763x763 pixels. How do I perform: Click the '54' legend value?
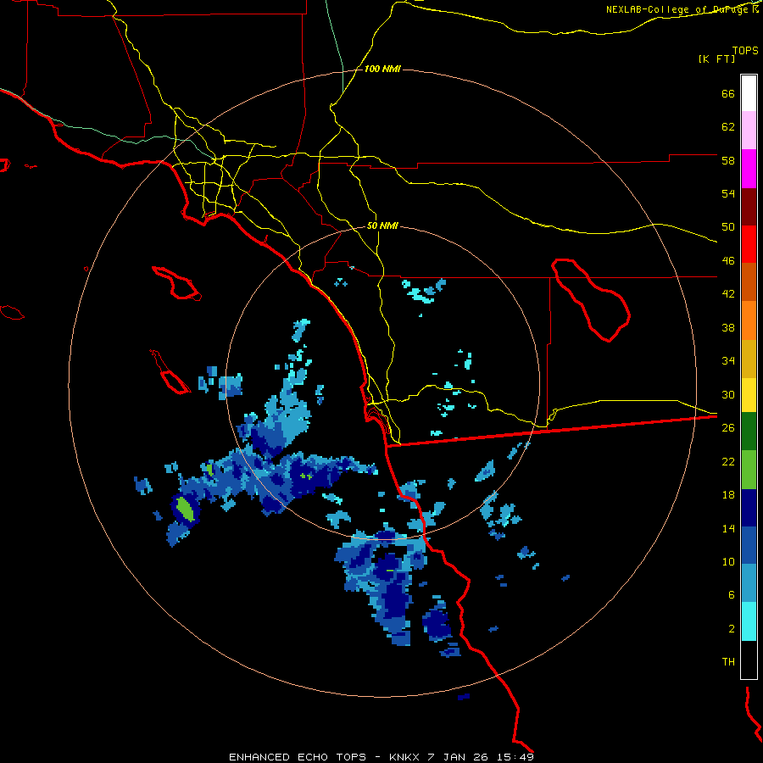click(x=728, y=193)
